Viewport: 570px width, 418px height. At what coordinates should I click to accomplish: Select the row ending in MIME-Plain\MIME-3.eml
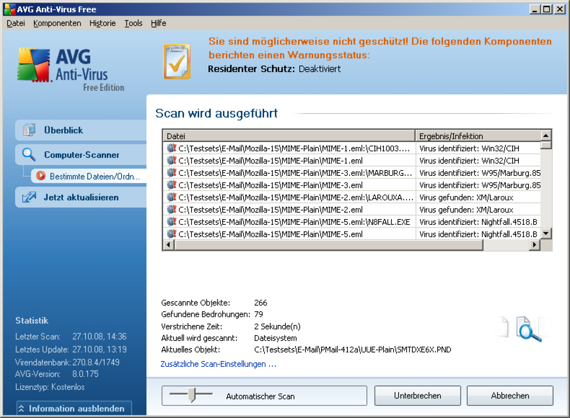pyautogui.click(x=352, y=185)
